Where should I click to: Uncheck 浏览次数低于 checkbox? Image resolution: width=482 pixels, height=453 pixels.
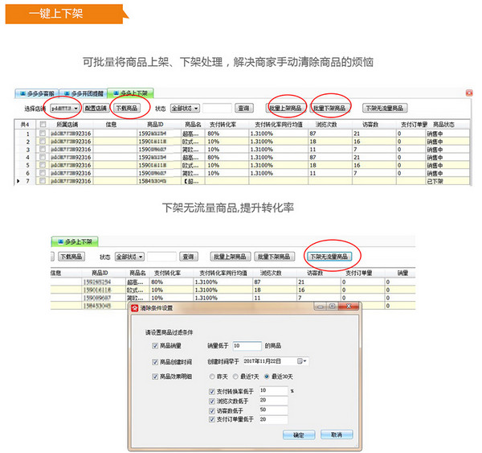pos(212,401)
